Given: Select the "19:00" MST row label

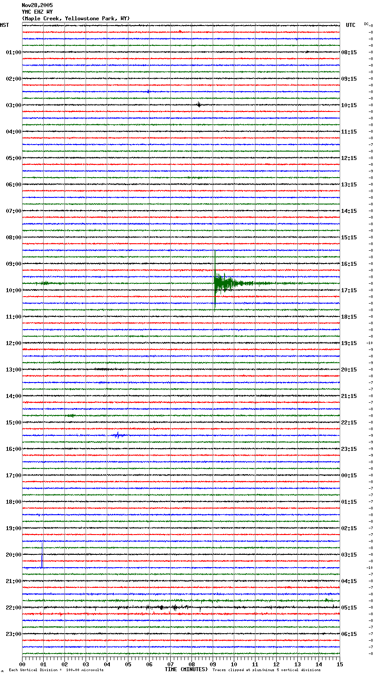Looking at the screenshot, I should [x=14, y=528].
